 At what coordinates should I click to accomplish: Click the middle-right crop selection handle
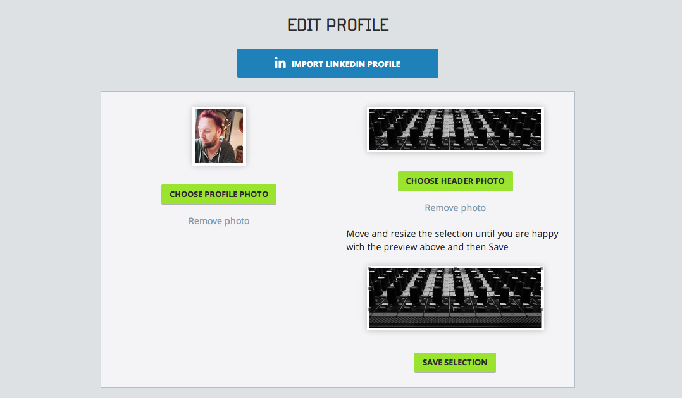[x=541, y=289]
